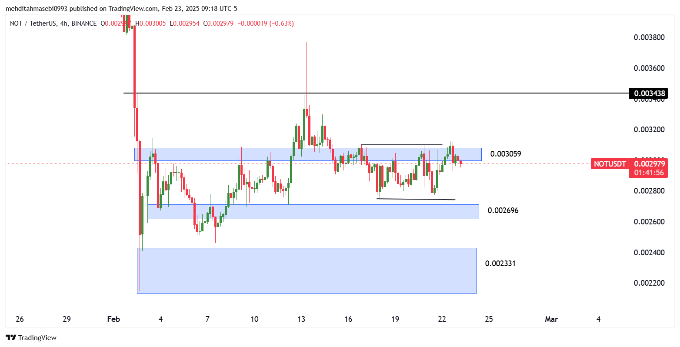
Task: Click the 0.003059 zone label
Action: point(506,154)
